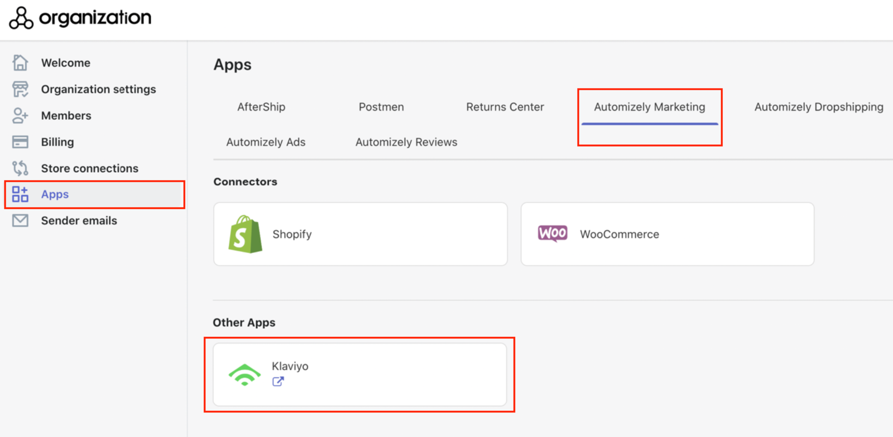The image size is (893, 437).
Task: Switch to the Postmen tab
Action: tap(381, 107)
